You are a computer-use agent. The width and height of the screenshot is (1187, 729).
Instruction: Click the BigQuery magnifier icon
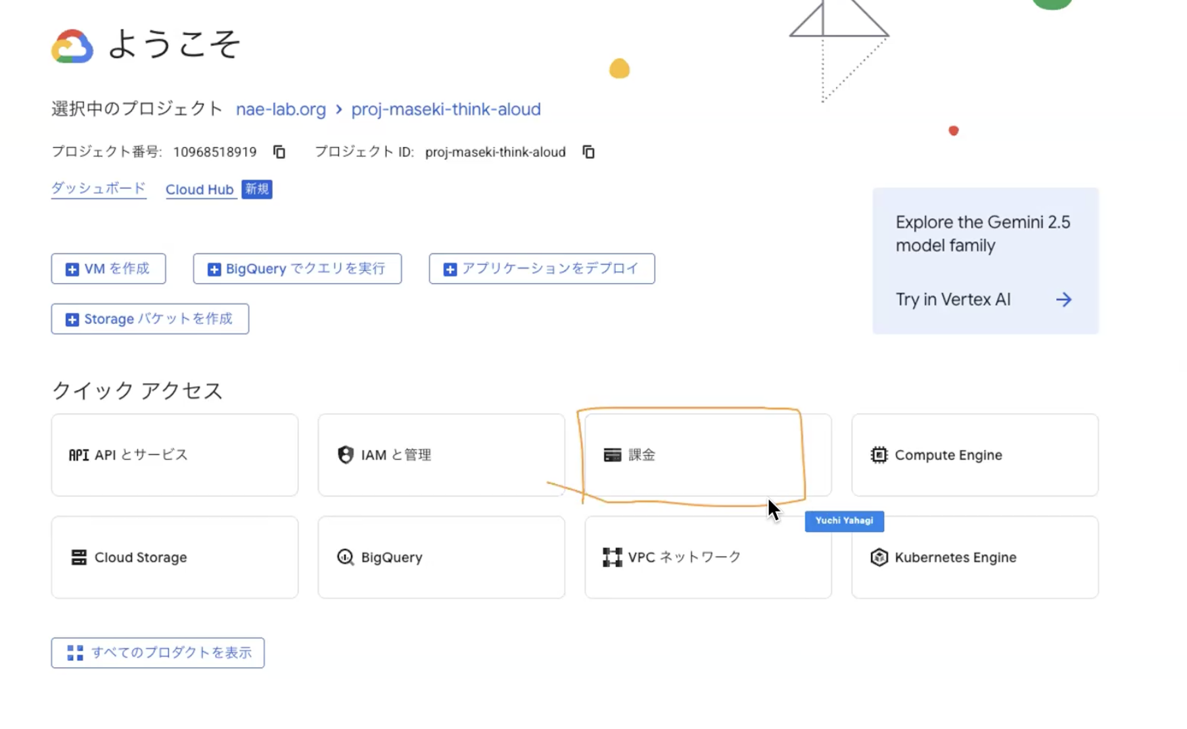point(346,558)
